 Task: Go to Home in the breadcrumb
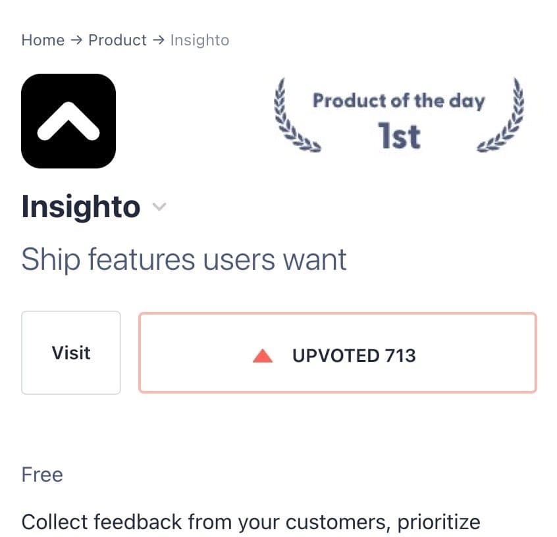pyautogui.click(x=43, y=40)
